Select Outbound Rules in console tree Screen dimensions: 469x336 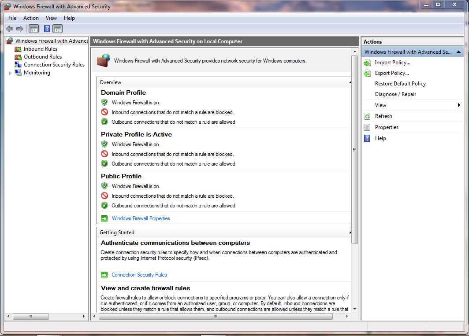pos(43,57)
